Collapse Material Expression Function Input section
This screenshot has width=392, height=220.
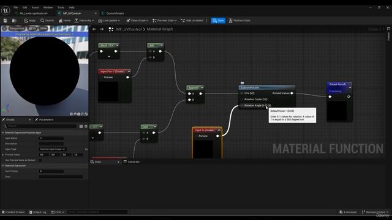tap(3, 133)
